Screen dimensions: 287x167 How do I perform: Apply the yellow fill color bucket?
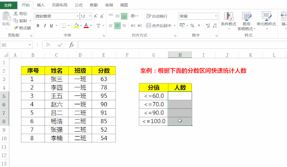click(x=76, y=26)
